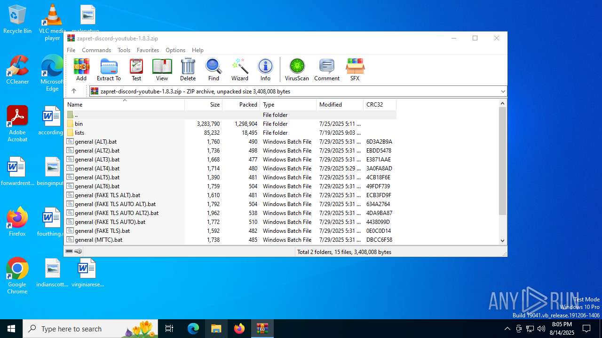The image size is (602, 338).
Task: Click the file list scrollbar down arrow
Action: pyautogui.click(x=502, y=240)
